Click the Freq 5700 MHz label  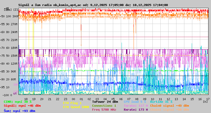[104, 110]
